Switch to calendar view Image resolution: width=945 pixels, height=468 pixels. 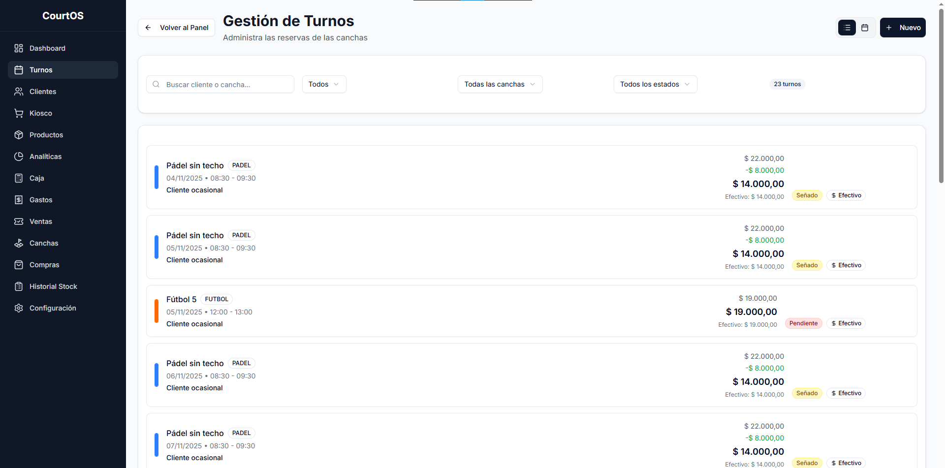(x=865, y=28)
